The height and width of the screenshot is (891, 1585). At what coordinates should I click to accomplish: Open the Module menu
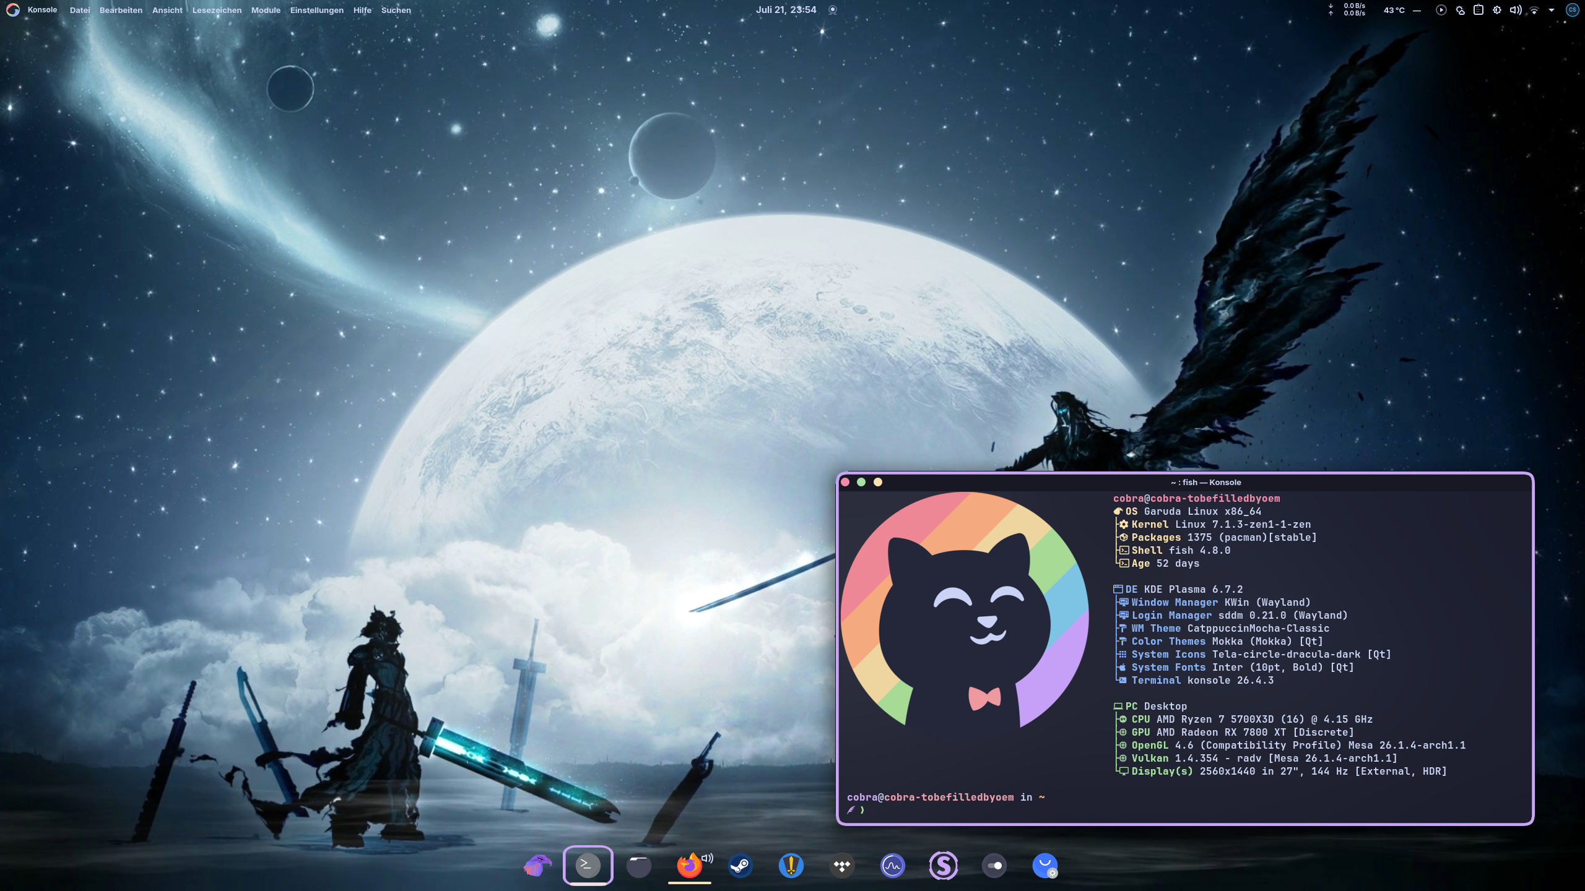pos(266,10)
